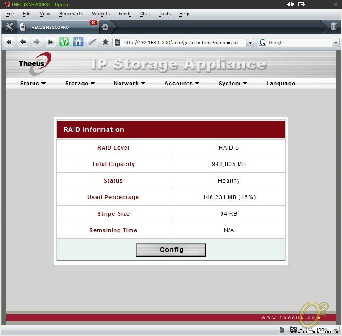Reload the page with green refresh icon

coord(64,42)
